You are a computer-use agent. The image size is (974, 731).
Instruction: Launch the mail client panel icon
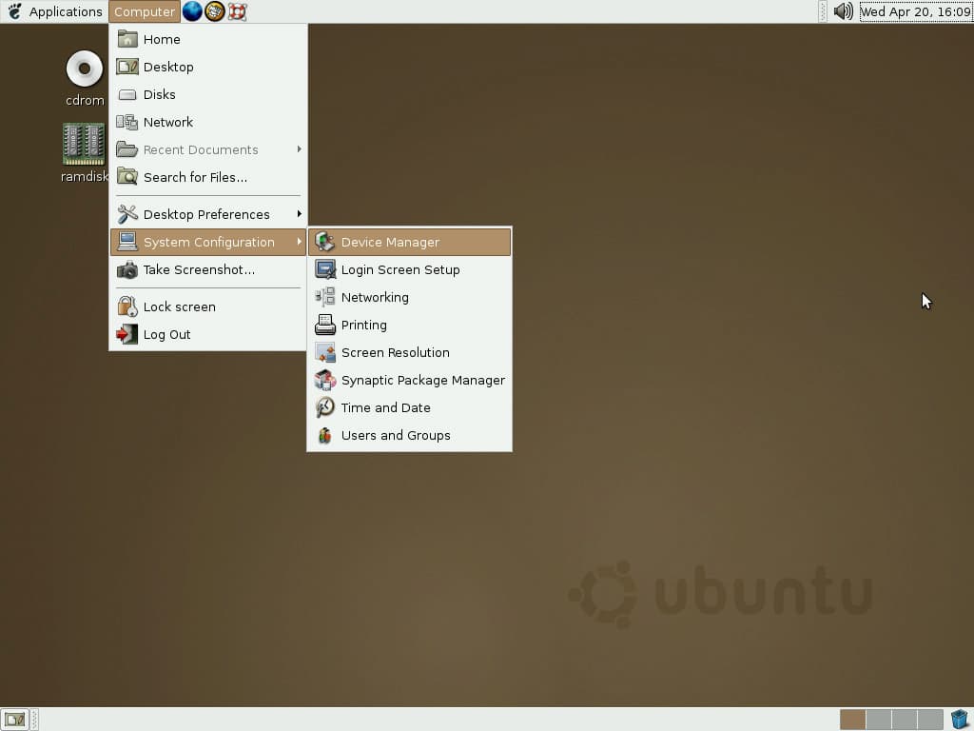point(215,11)
